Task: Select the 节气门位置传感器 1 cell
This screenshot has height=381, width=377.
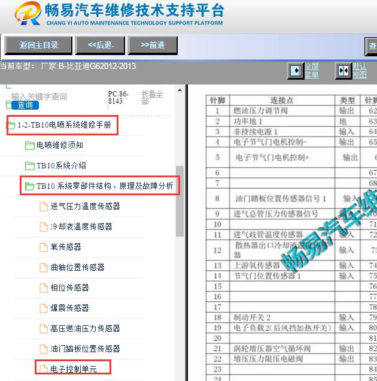Action: tap(282, 276)
